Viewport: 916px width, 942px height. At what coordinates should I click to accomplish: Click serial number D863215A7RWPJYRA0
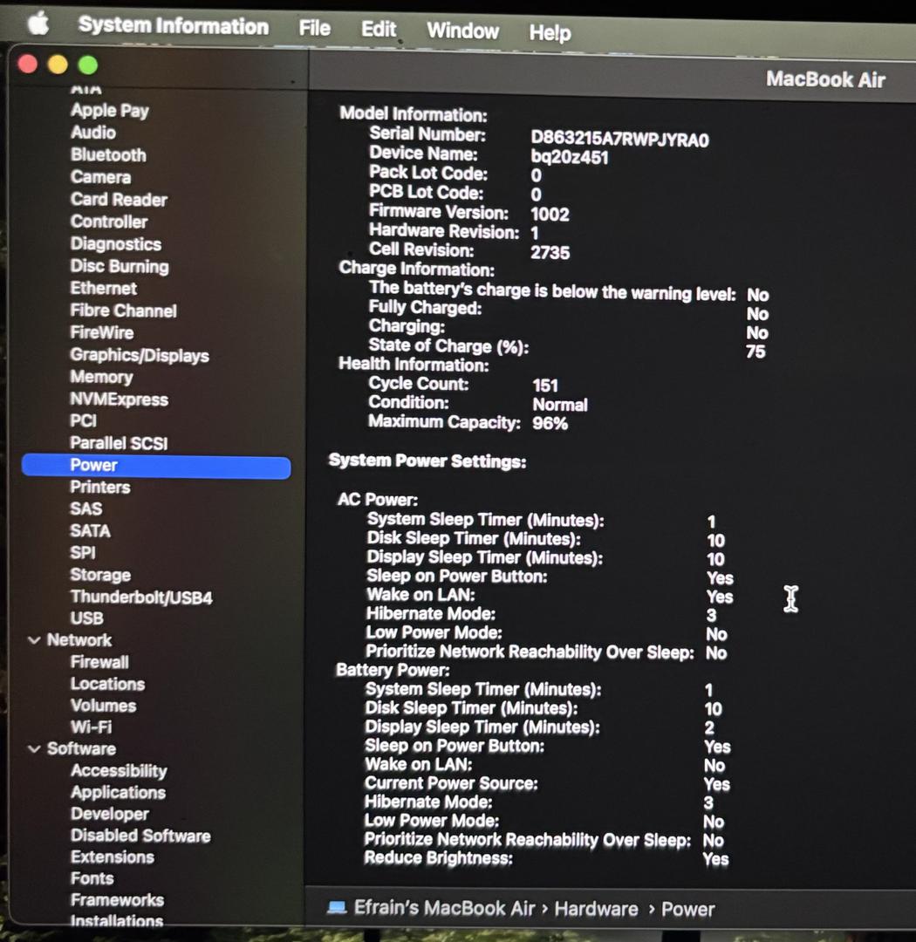click(x=619, y=140)
